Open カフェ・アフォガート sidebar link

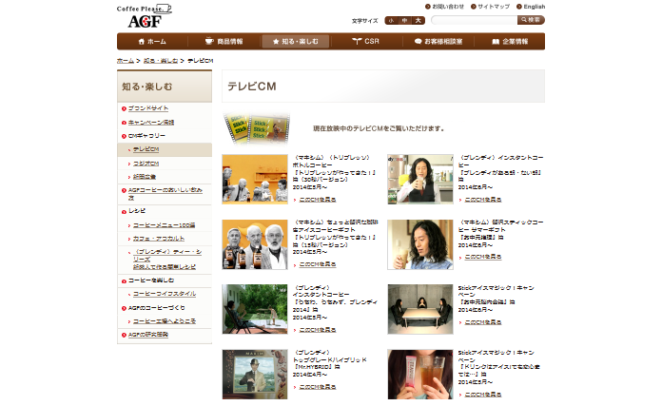[159, 239]
